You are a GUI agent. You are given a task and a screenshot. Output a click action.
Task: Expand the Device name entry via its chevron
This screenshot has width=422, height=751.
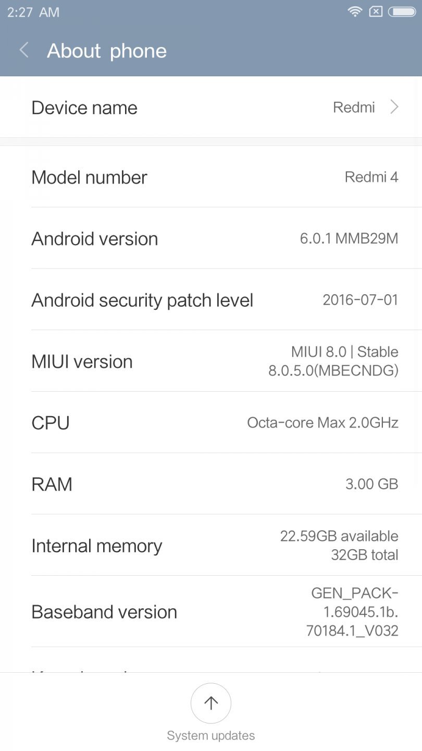[x=395, y=107]
